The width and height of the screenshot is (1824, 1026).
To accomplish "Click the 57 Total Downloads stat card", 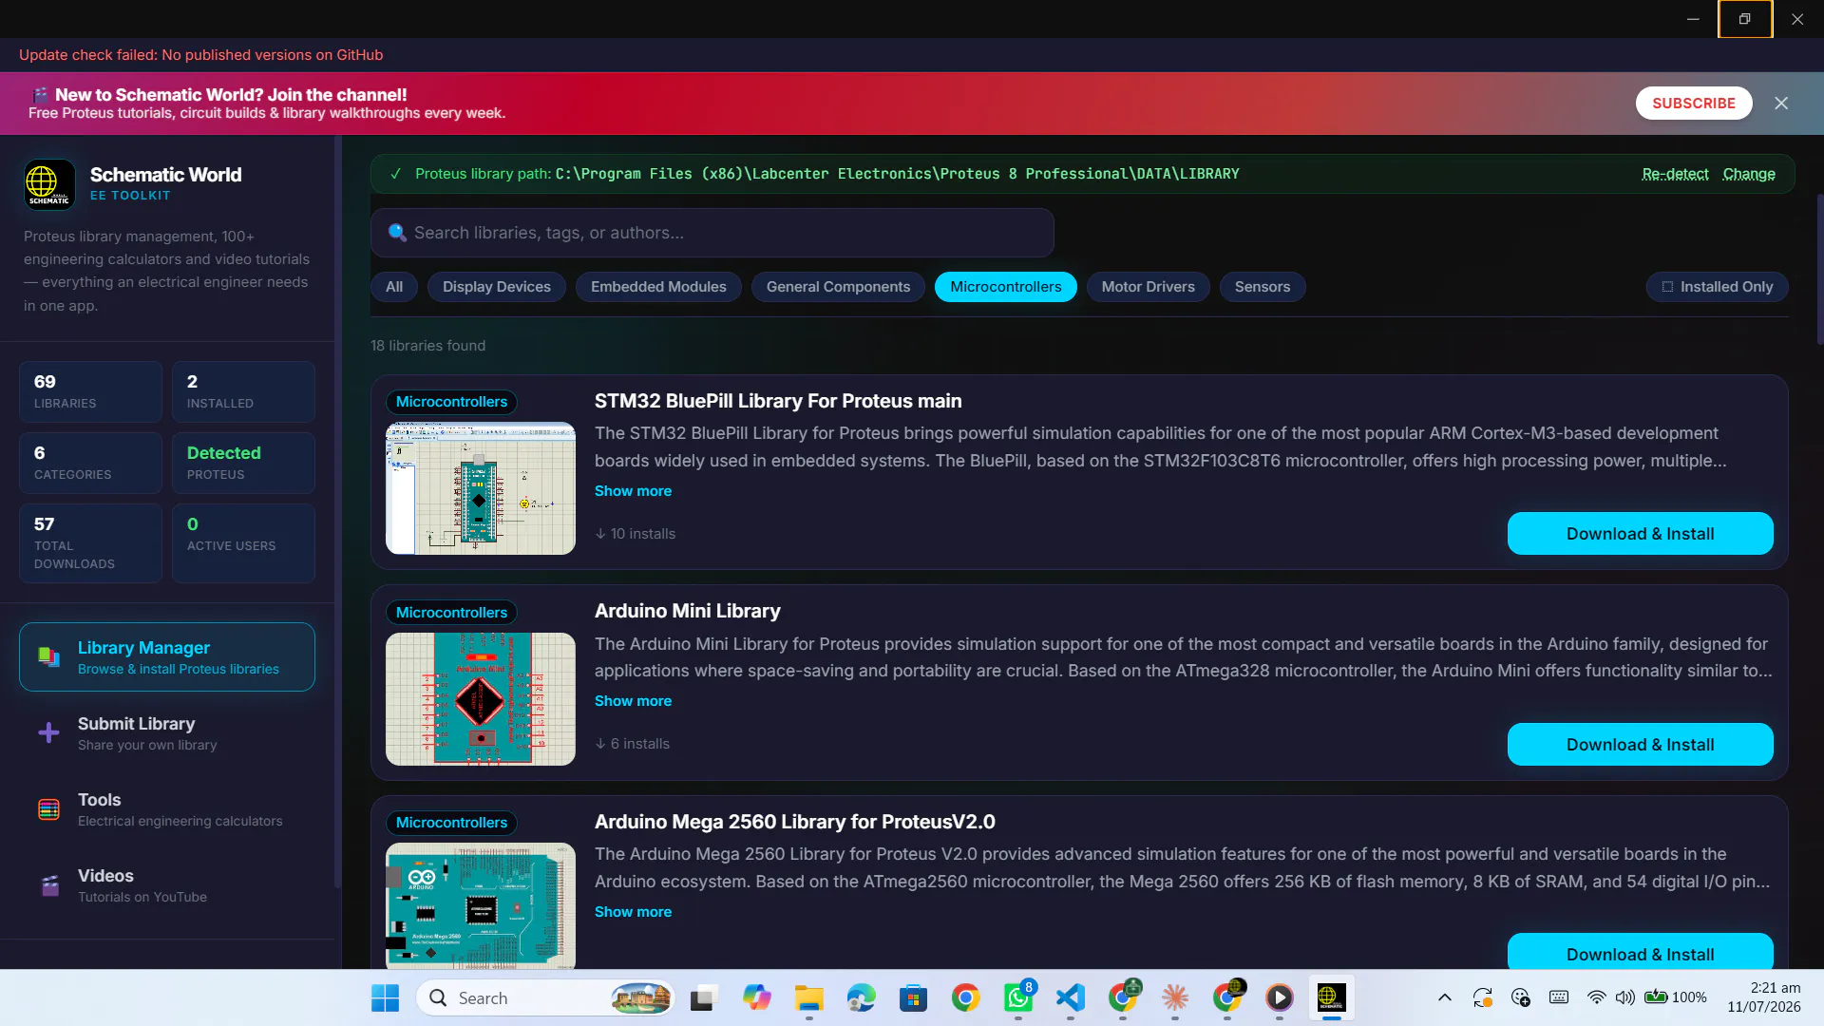I will 90,542.
